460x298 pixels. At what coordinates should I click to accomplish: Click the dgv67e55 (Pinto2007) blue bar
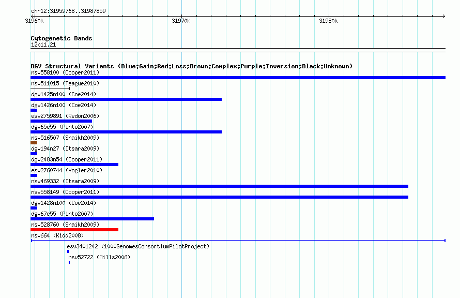tap(92, 219)
